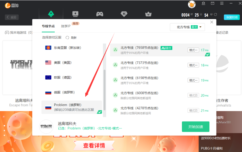
Task: Click node icon of 6008节点在线 row
Action: pyautogui.click(x=115, y=95)
